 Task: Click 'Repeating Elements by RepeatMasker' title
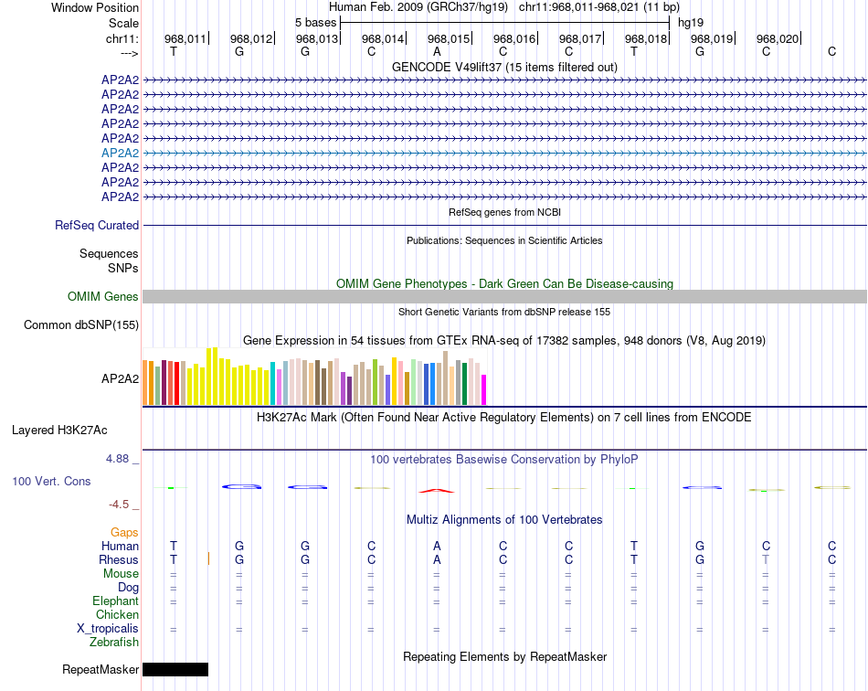504,656
